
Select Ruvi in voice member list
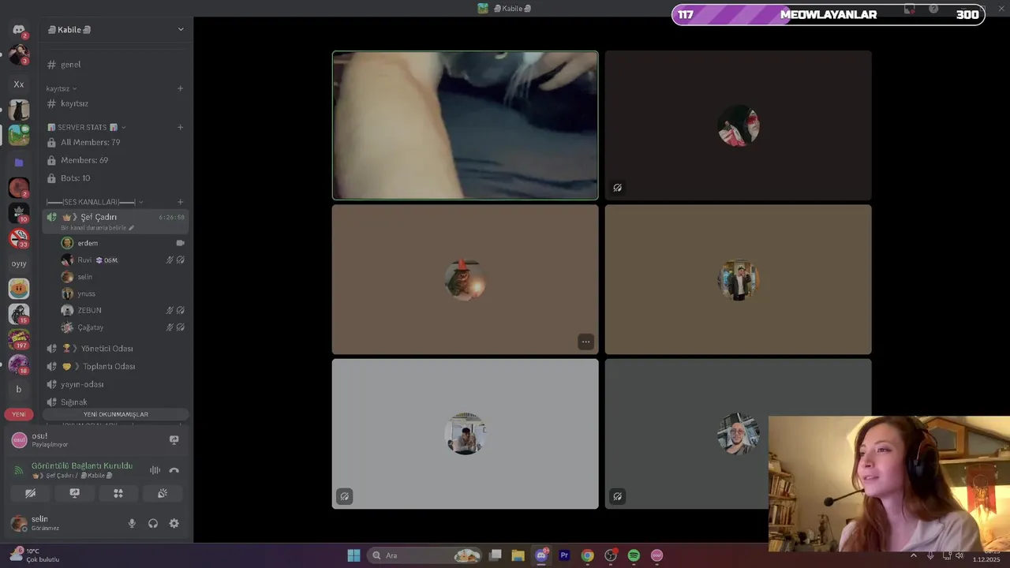coord(122,260)
